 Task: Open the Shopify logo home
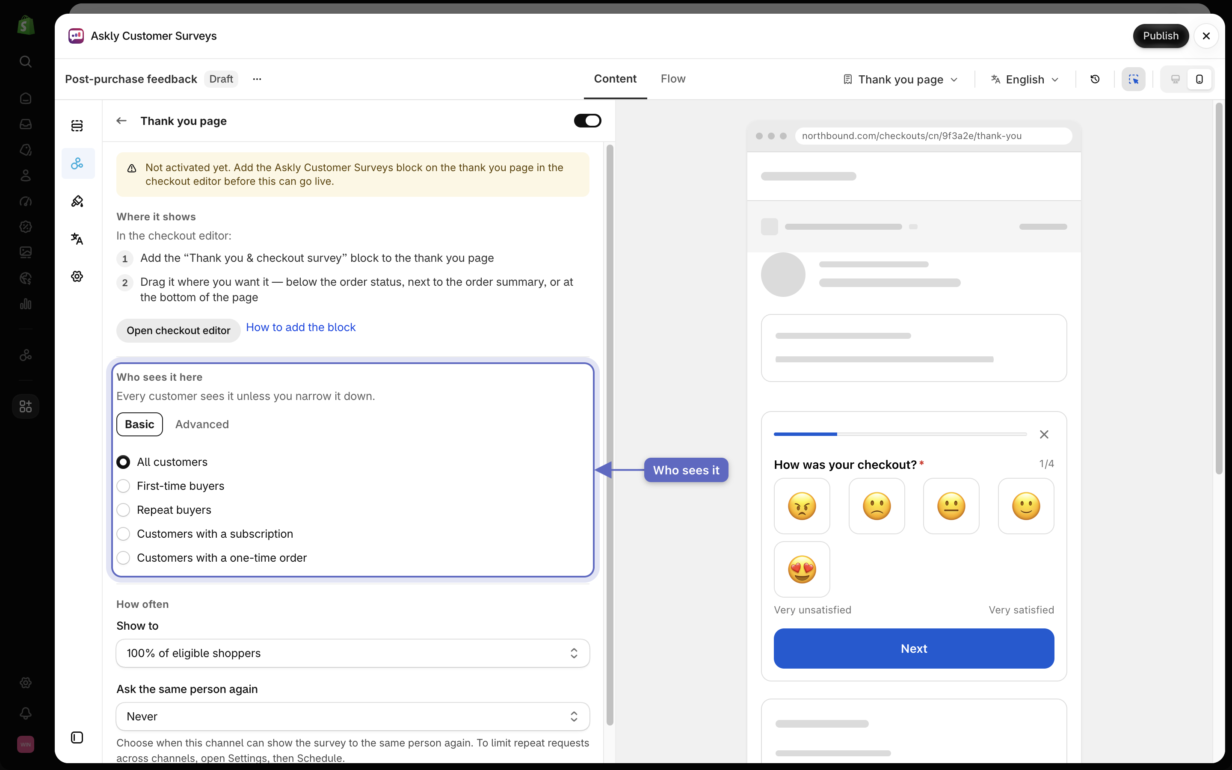26,26
